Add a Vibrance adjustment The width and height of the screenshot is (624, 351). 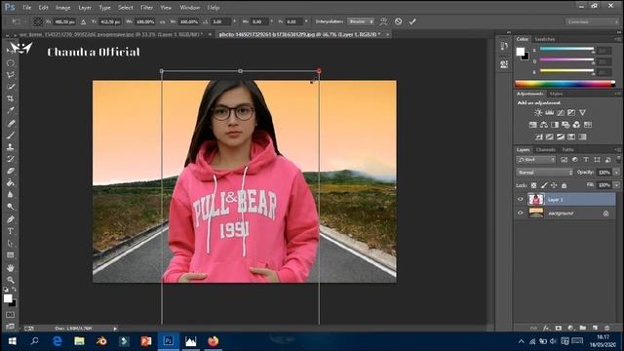pyautogui.click(x=583, y=113)
